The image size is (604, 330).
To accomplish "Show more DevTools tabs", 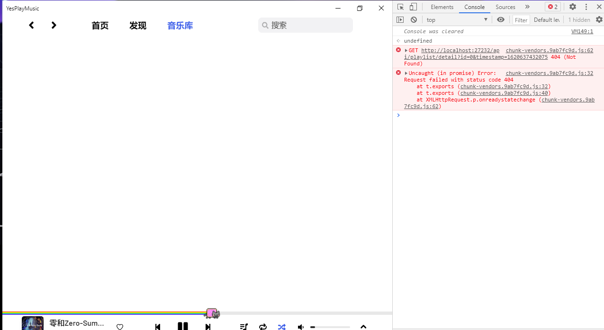I will point(527,7).
